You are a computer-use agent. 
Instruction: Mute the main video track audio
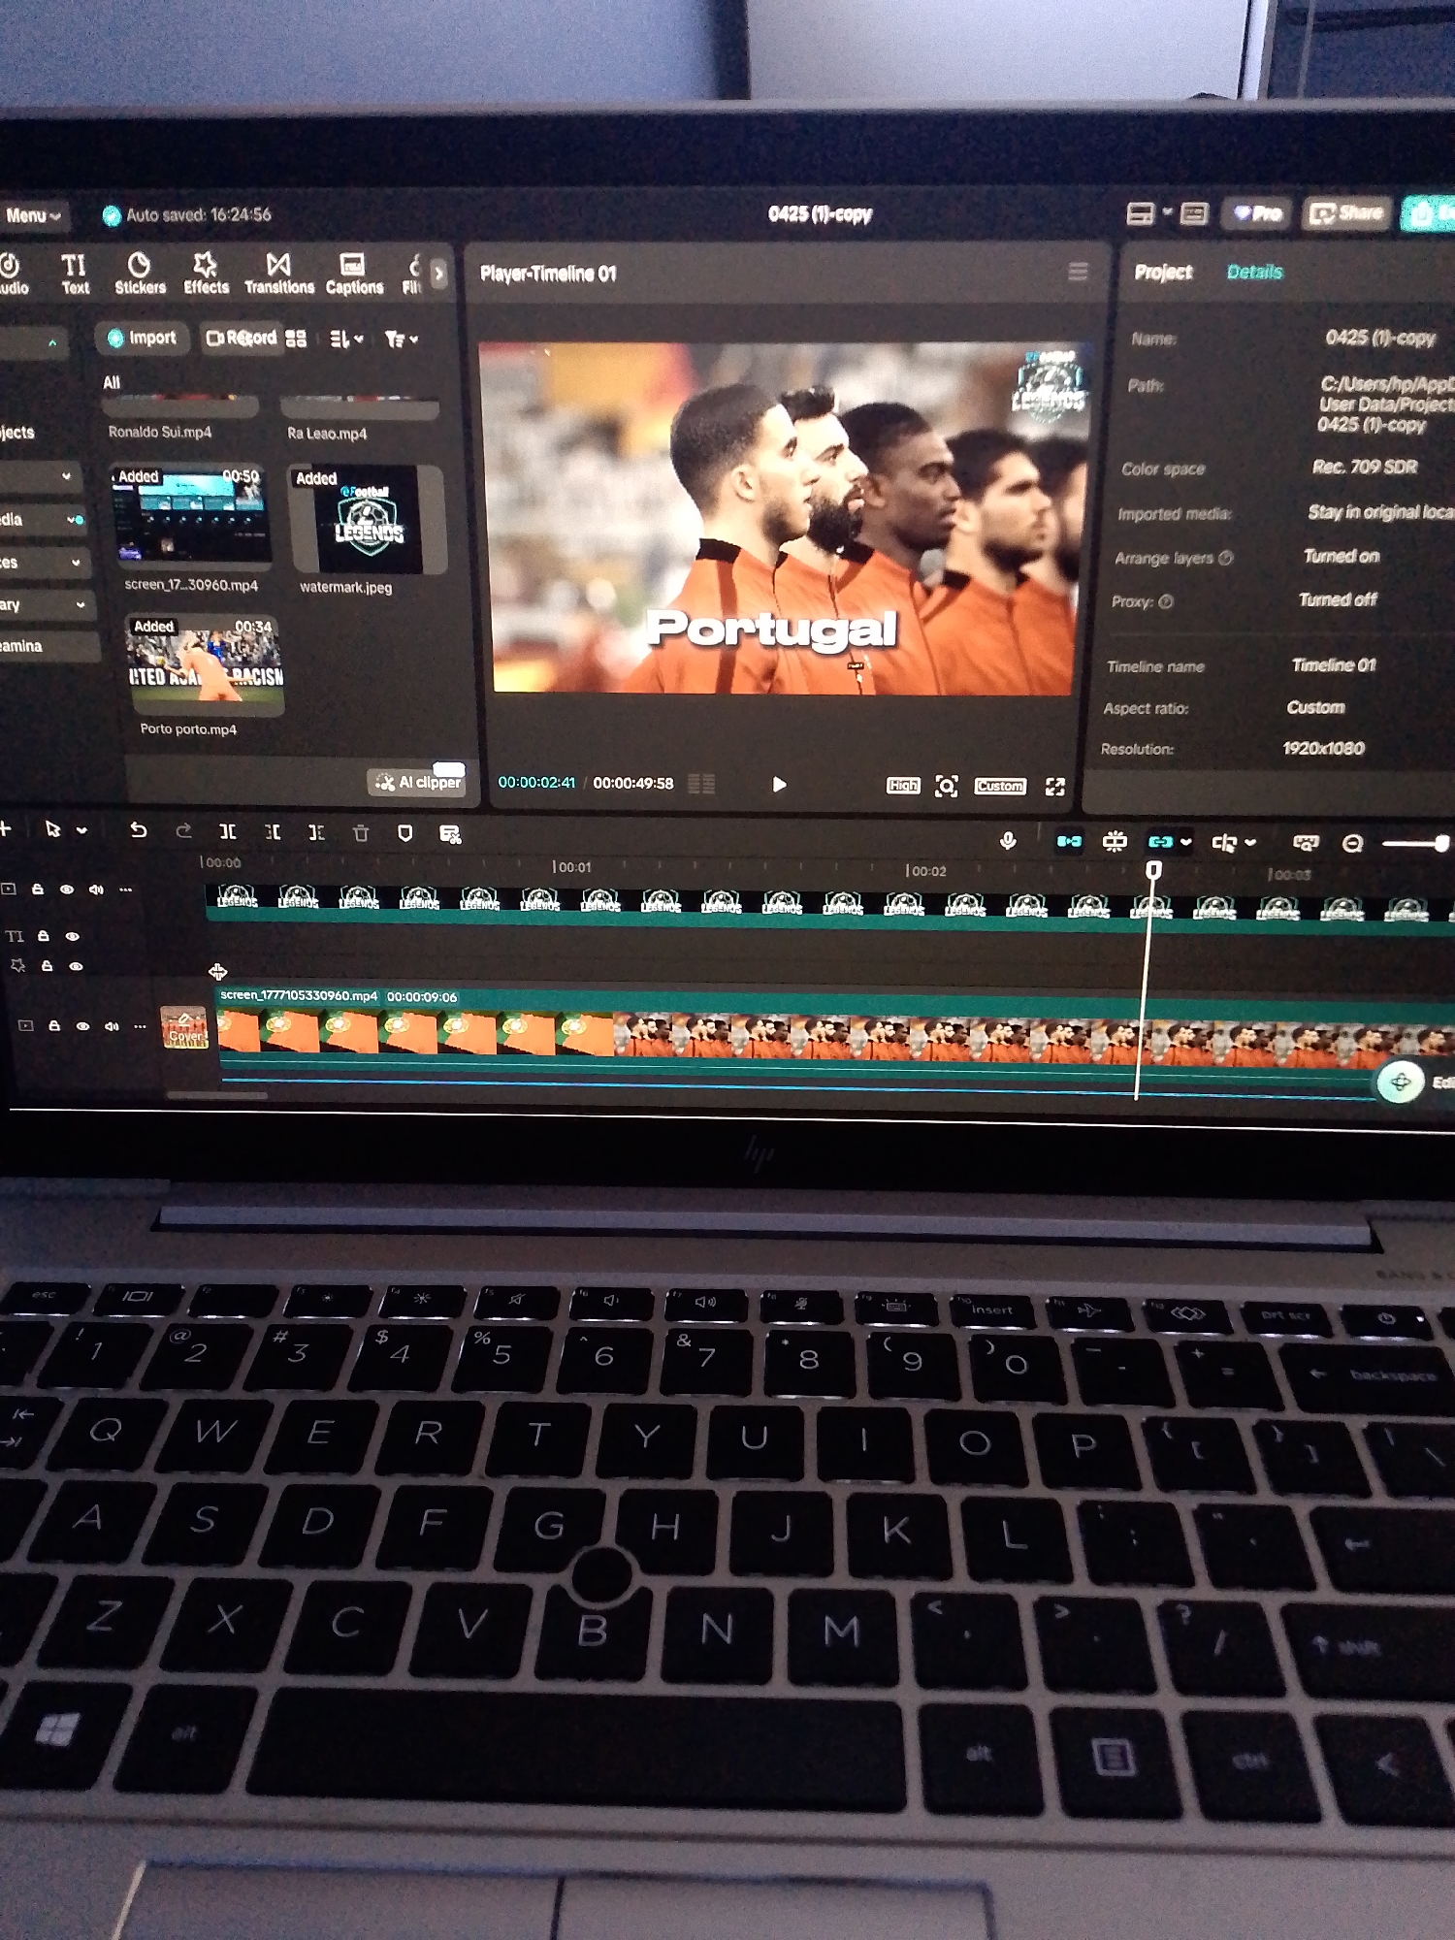coord(112,1025)
